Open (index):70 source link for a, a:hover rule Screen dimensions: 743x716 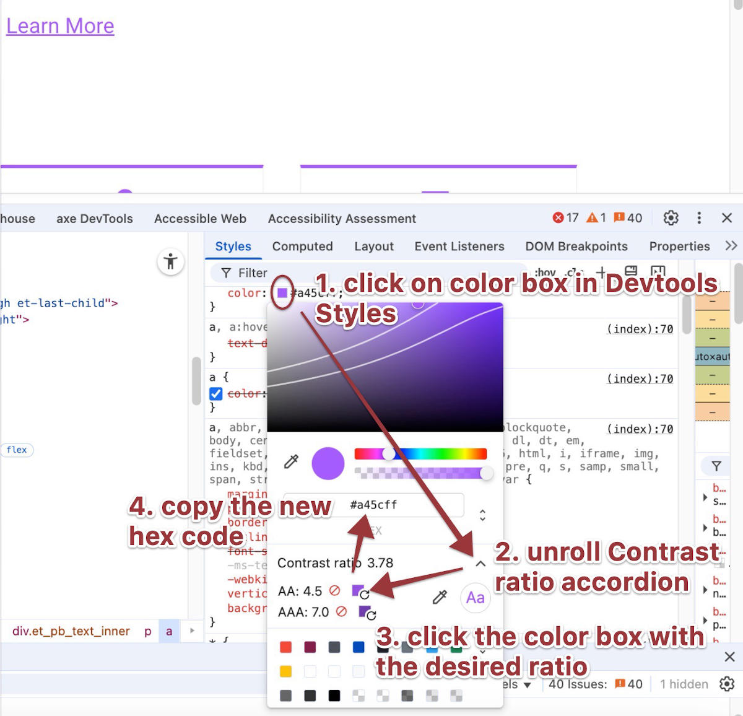tap(640, 329)
